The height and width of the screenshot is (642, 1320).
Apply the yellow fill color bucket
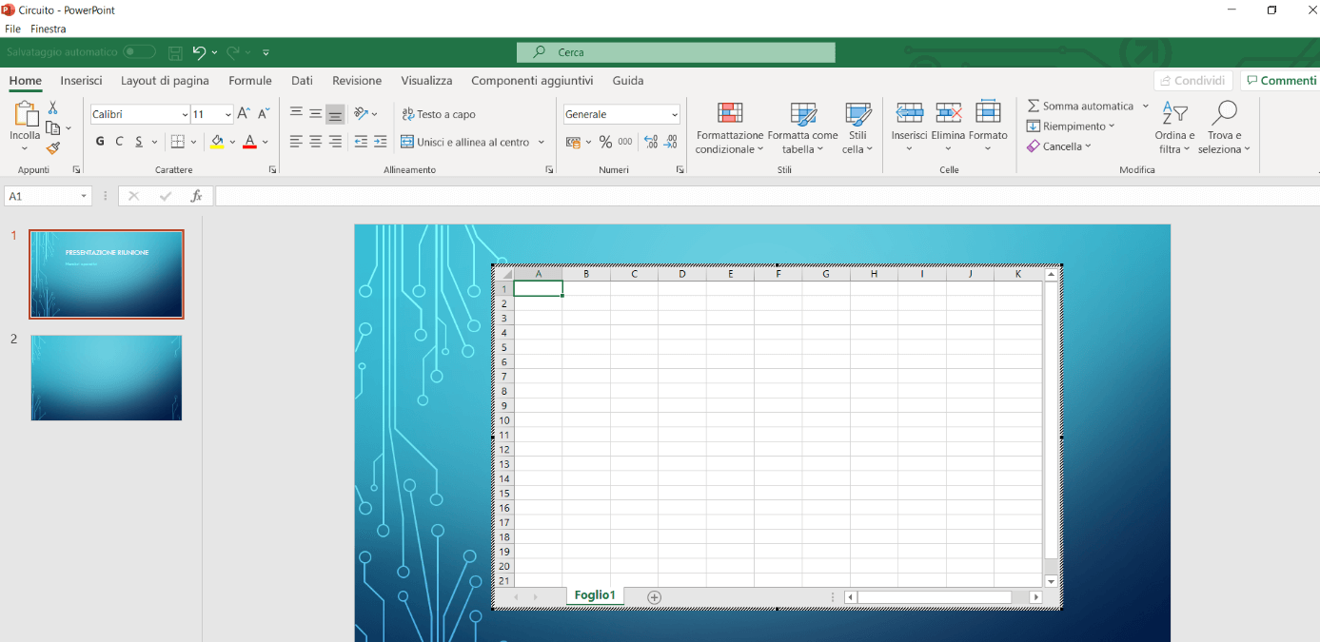point(217,142)
